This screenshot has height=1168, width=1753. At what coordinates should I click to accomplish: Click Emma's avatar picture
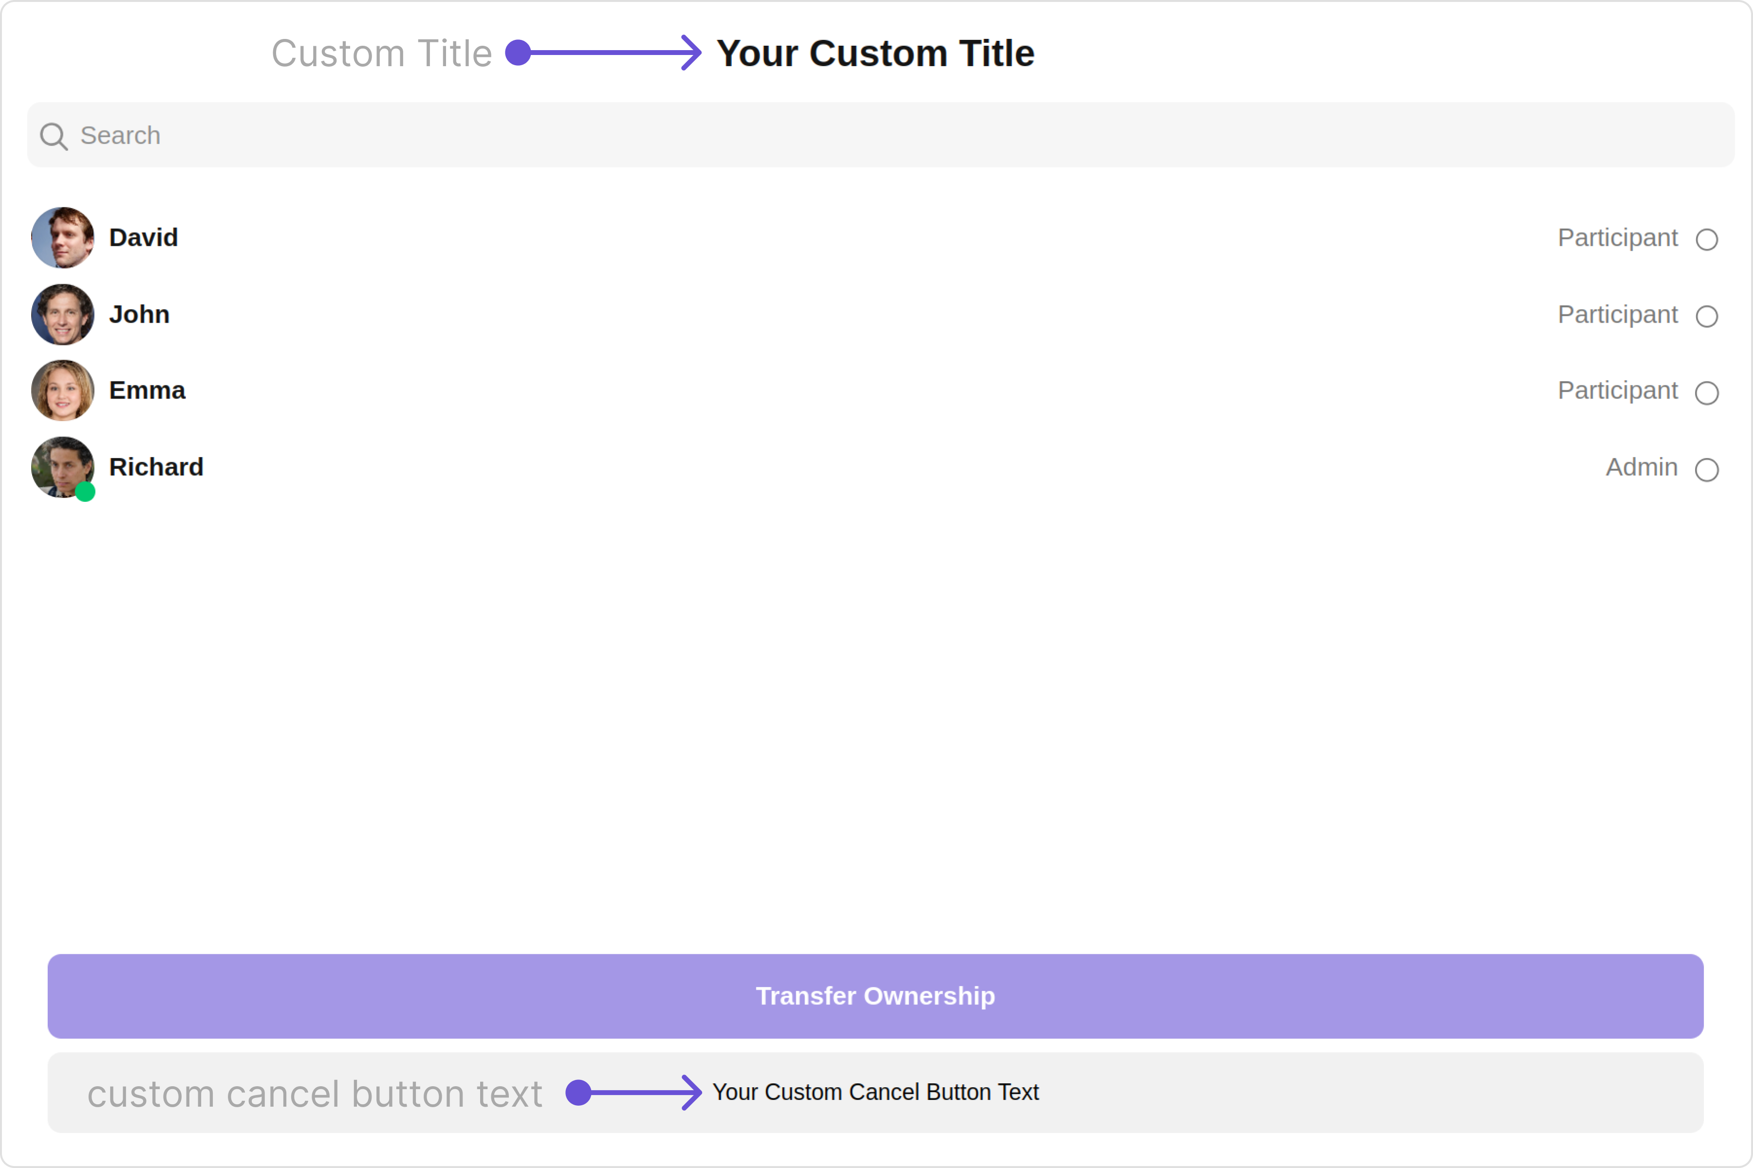[63, 390]
